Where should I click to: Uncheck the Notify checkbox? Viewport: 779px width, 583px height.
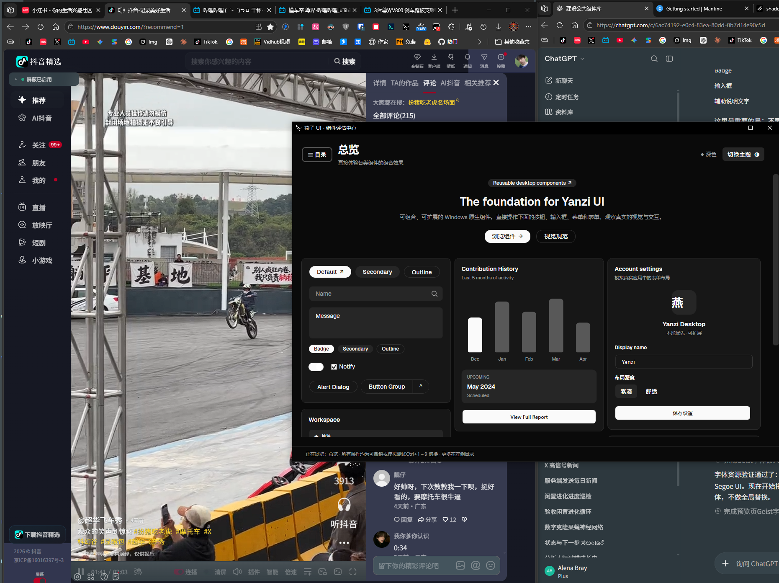click(334, 367)
